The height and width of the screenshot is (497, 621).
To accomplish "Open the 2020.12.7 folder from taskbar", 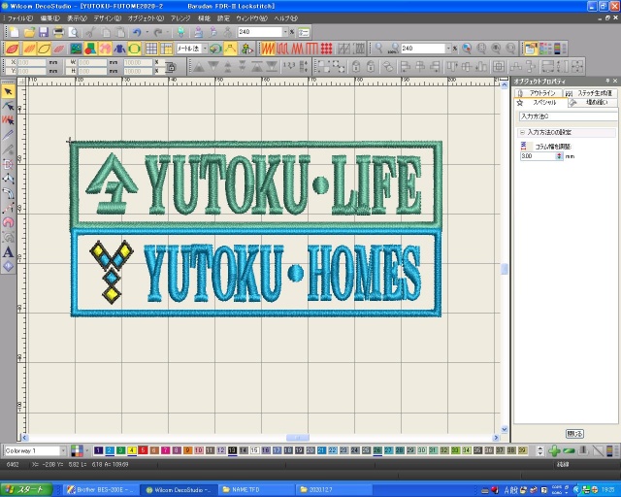I will point(335,490).
